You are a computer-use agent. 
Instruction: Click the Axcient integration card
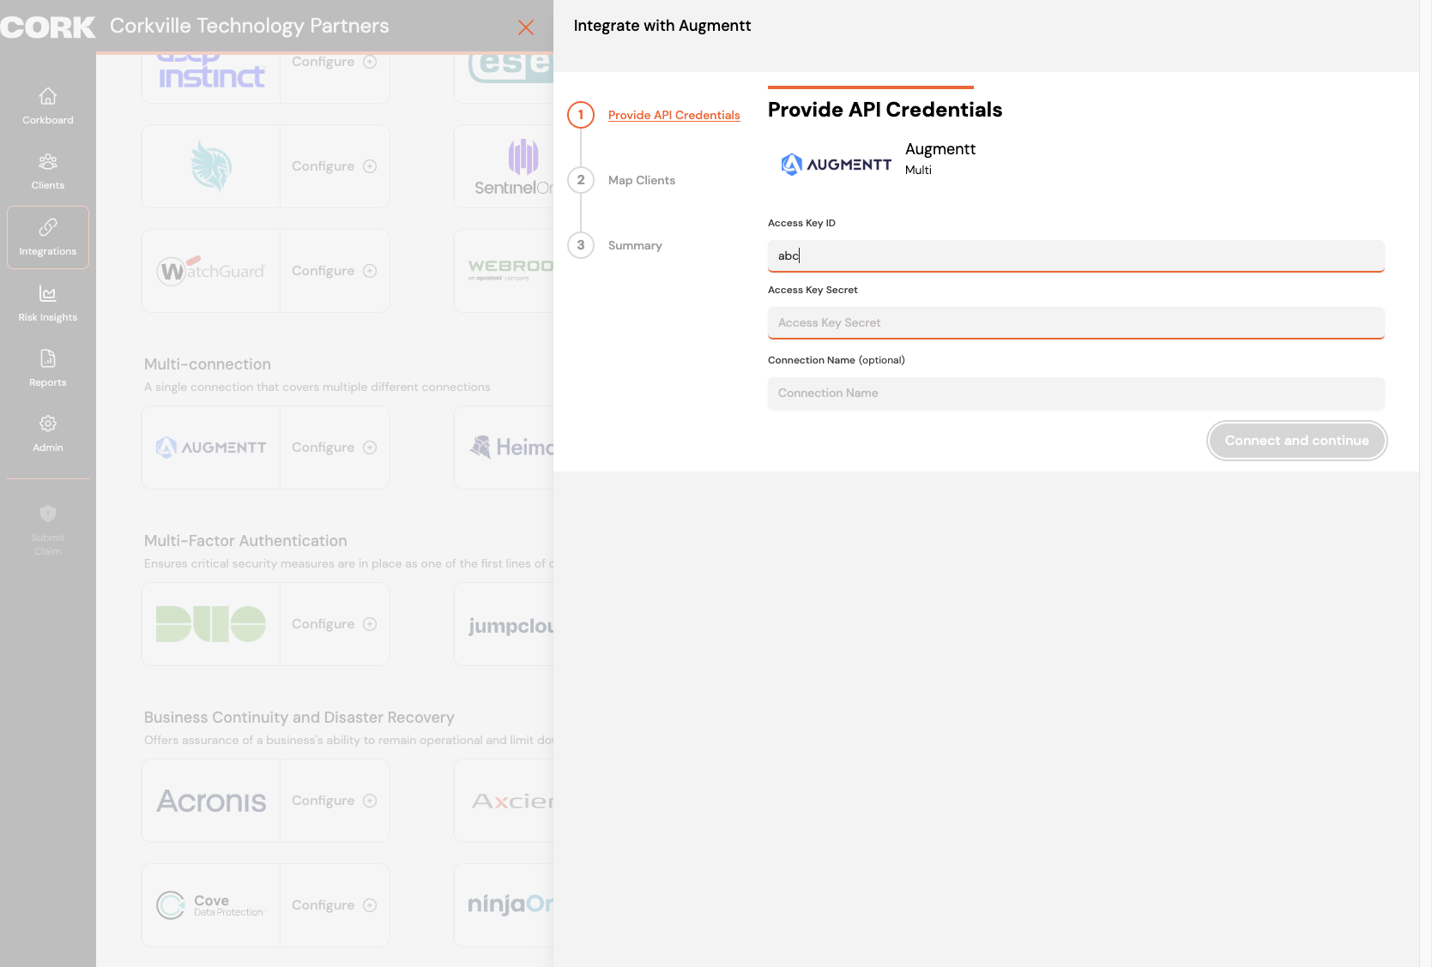click(504, 801)
